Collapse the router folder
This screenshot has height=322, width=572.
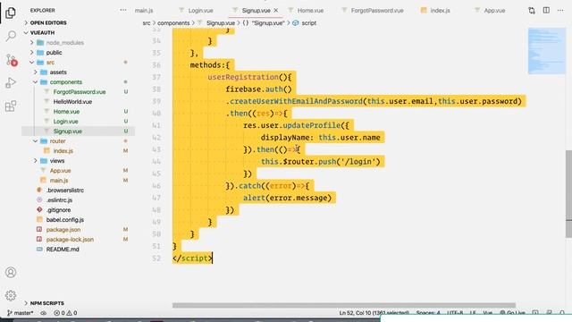[x=57, y=141]
